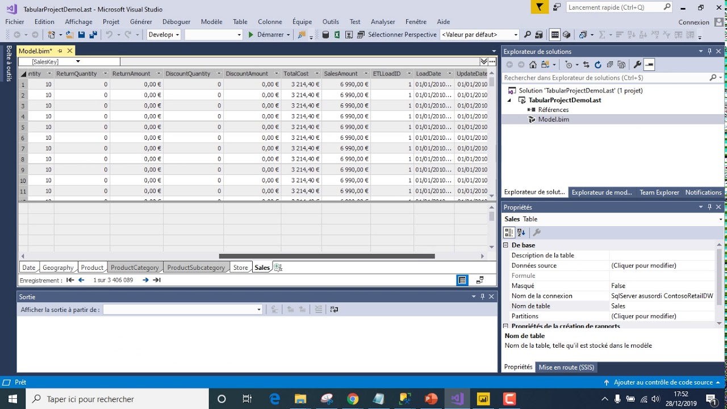Go to the last record
Screen dimensions: 727x409
[x=157, y=280]
